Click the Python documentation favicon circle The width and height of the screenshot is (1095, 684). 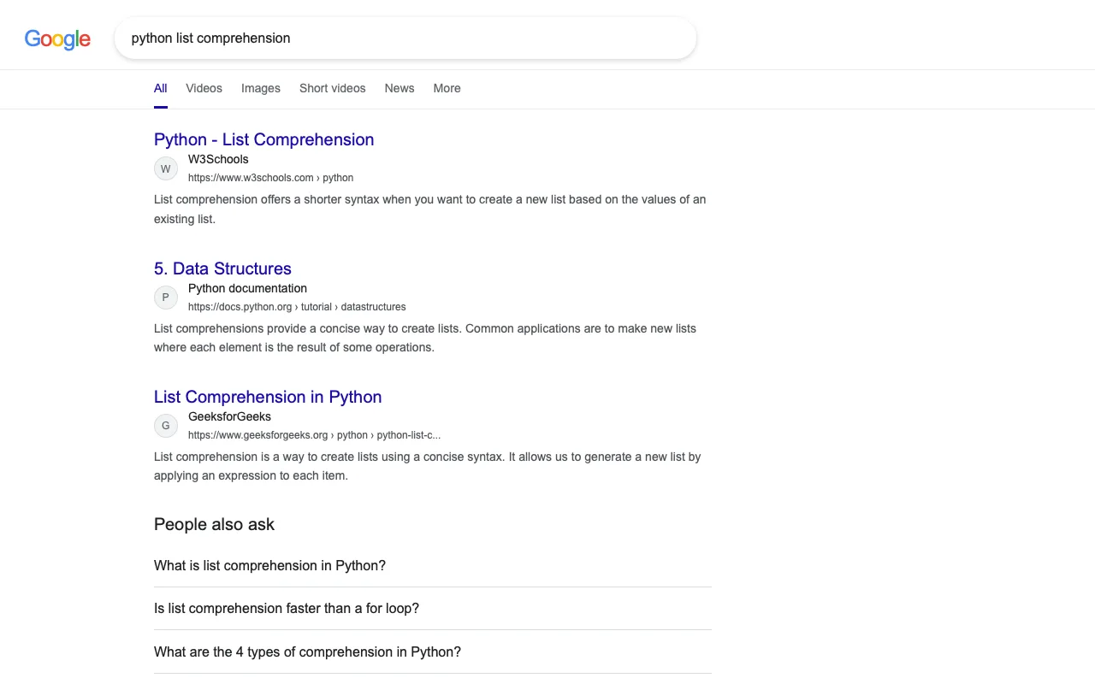[166, 298]
